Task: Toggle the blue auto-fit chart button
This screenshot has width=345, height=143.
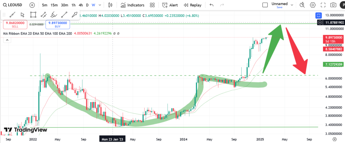Action: (x=318, y=15)
